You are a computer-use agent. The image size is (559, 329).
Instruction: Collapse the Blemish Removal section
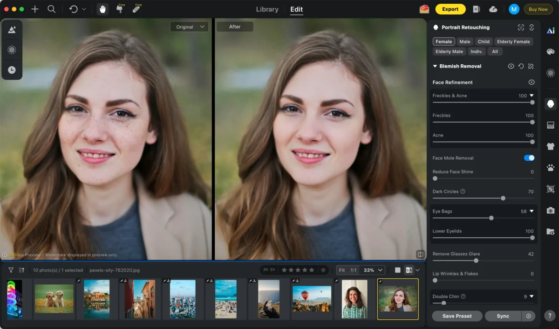[435, 66]
